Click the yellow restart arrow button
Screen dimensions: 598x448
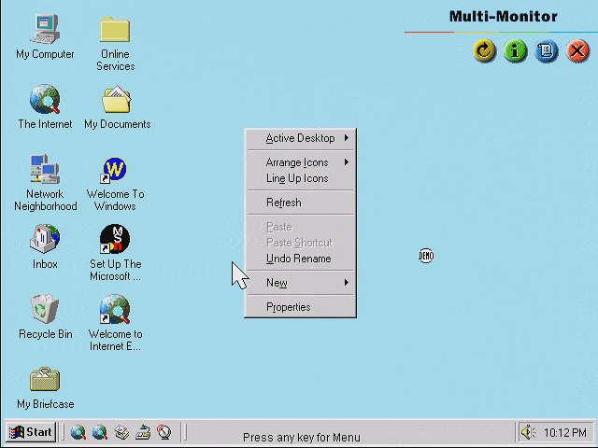point(485,51)
